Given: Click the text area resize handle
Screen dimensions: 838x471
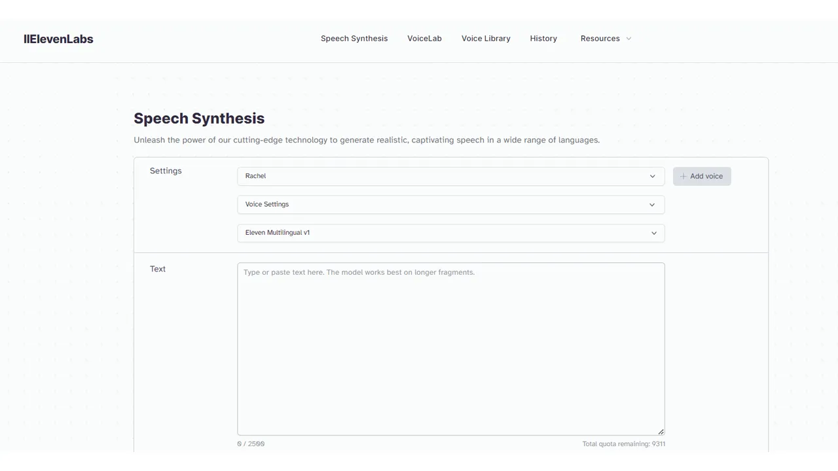Looking at the screenshot, I should pyautogui.click(x=661, y=431).
